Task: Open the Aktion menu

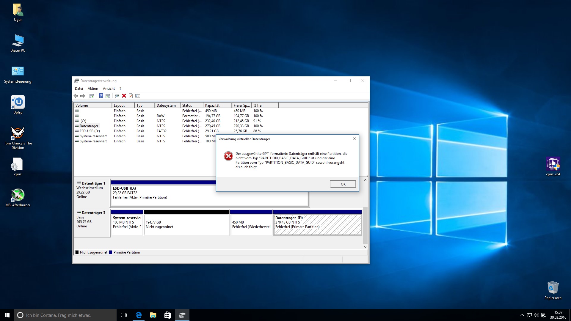Action: (x=93, y=89)
